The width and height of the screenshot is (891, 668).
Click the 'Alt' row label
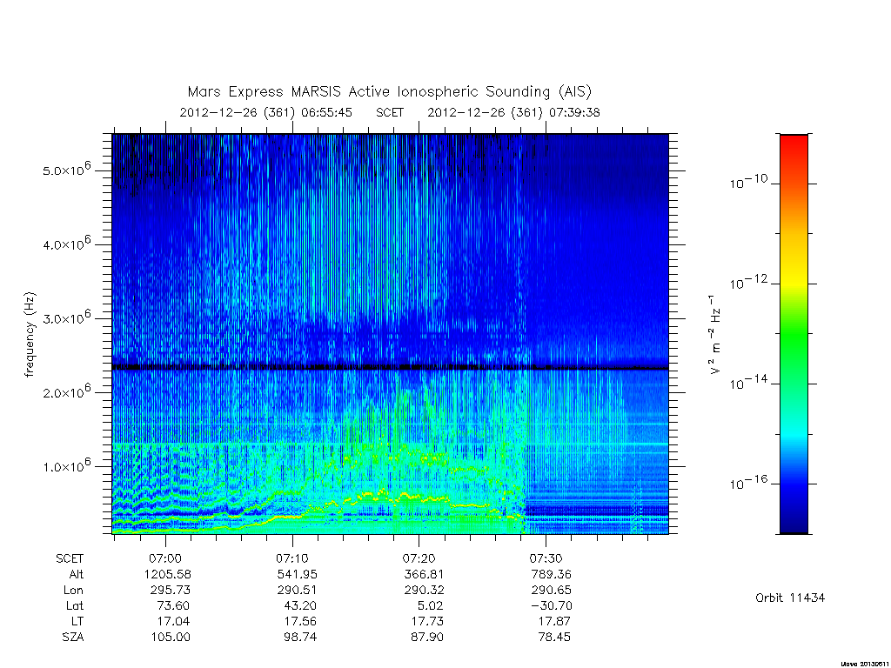point(77,574)
